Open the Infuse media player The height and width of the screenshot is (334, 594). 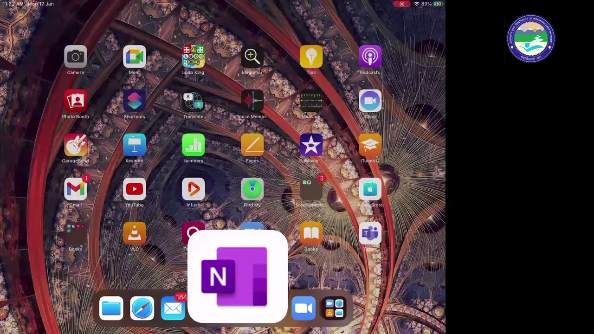194,189
